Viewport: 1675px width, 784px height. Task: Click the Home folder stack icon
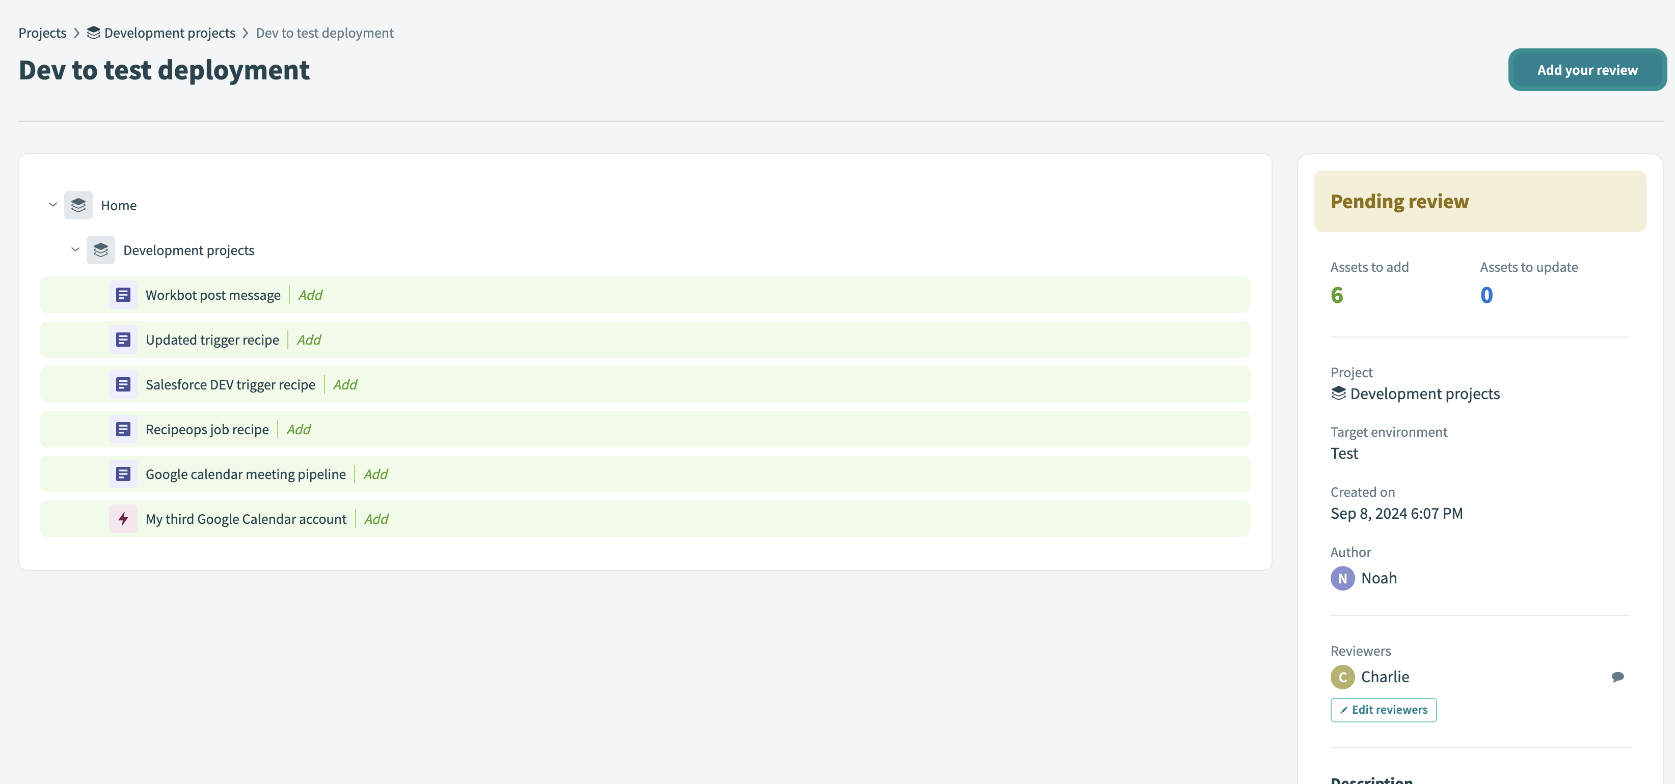78,205
